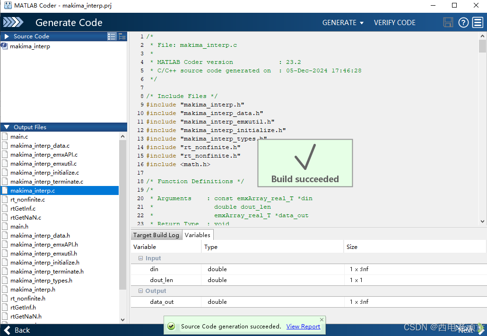
Task: Open rt_nonfinite.h file
Action: pyautogui.click(x=27, y=299)
